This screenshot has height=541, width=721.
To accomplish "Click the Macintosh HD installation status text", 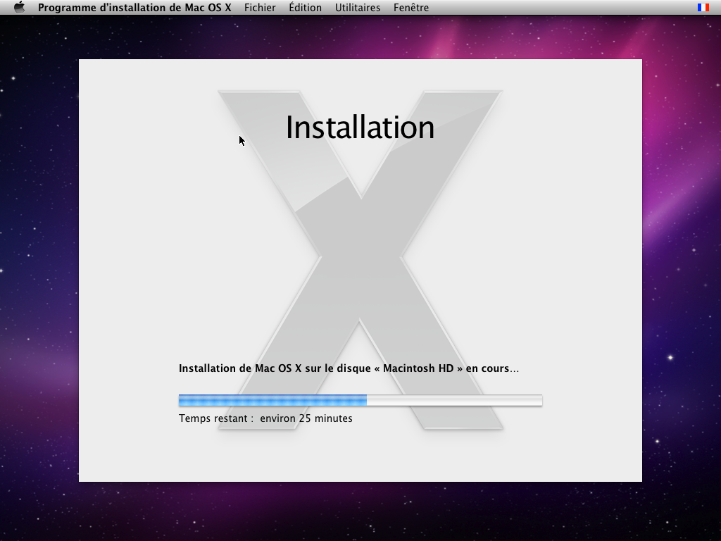I will 349,368.
